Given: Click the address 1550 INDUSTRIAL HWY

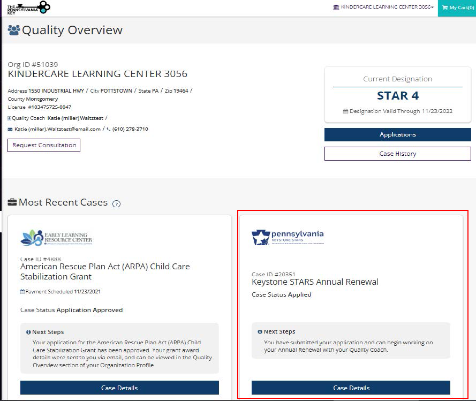Looking at the screenshot, I should pos(56,91).
